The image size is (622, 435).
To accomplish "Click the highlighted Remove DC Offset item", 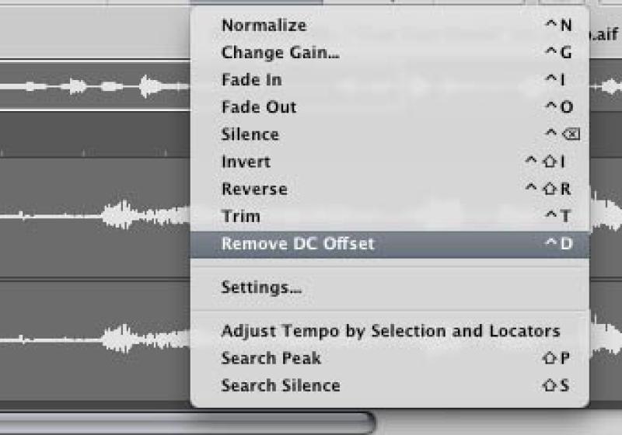I will coord(298,243).
